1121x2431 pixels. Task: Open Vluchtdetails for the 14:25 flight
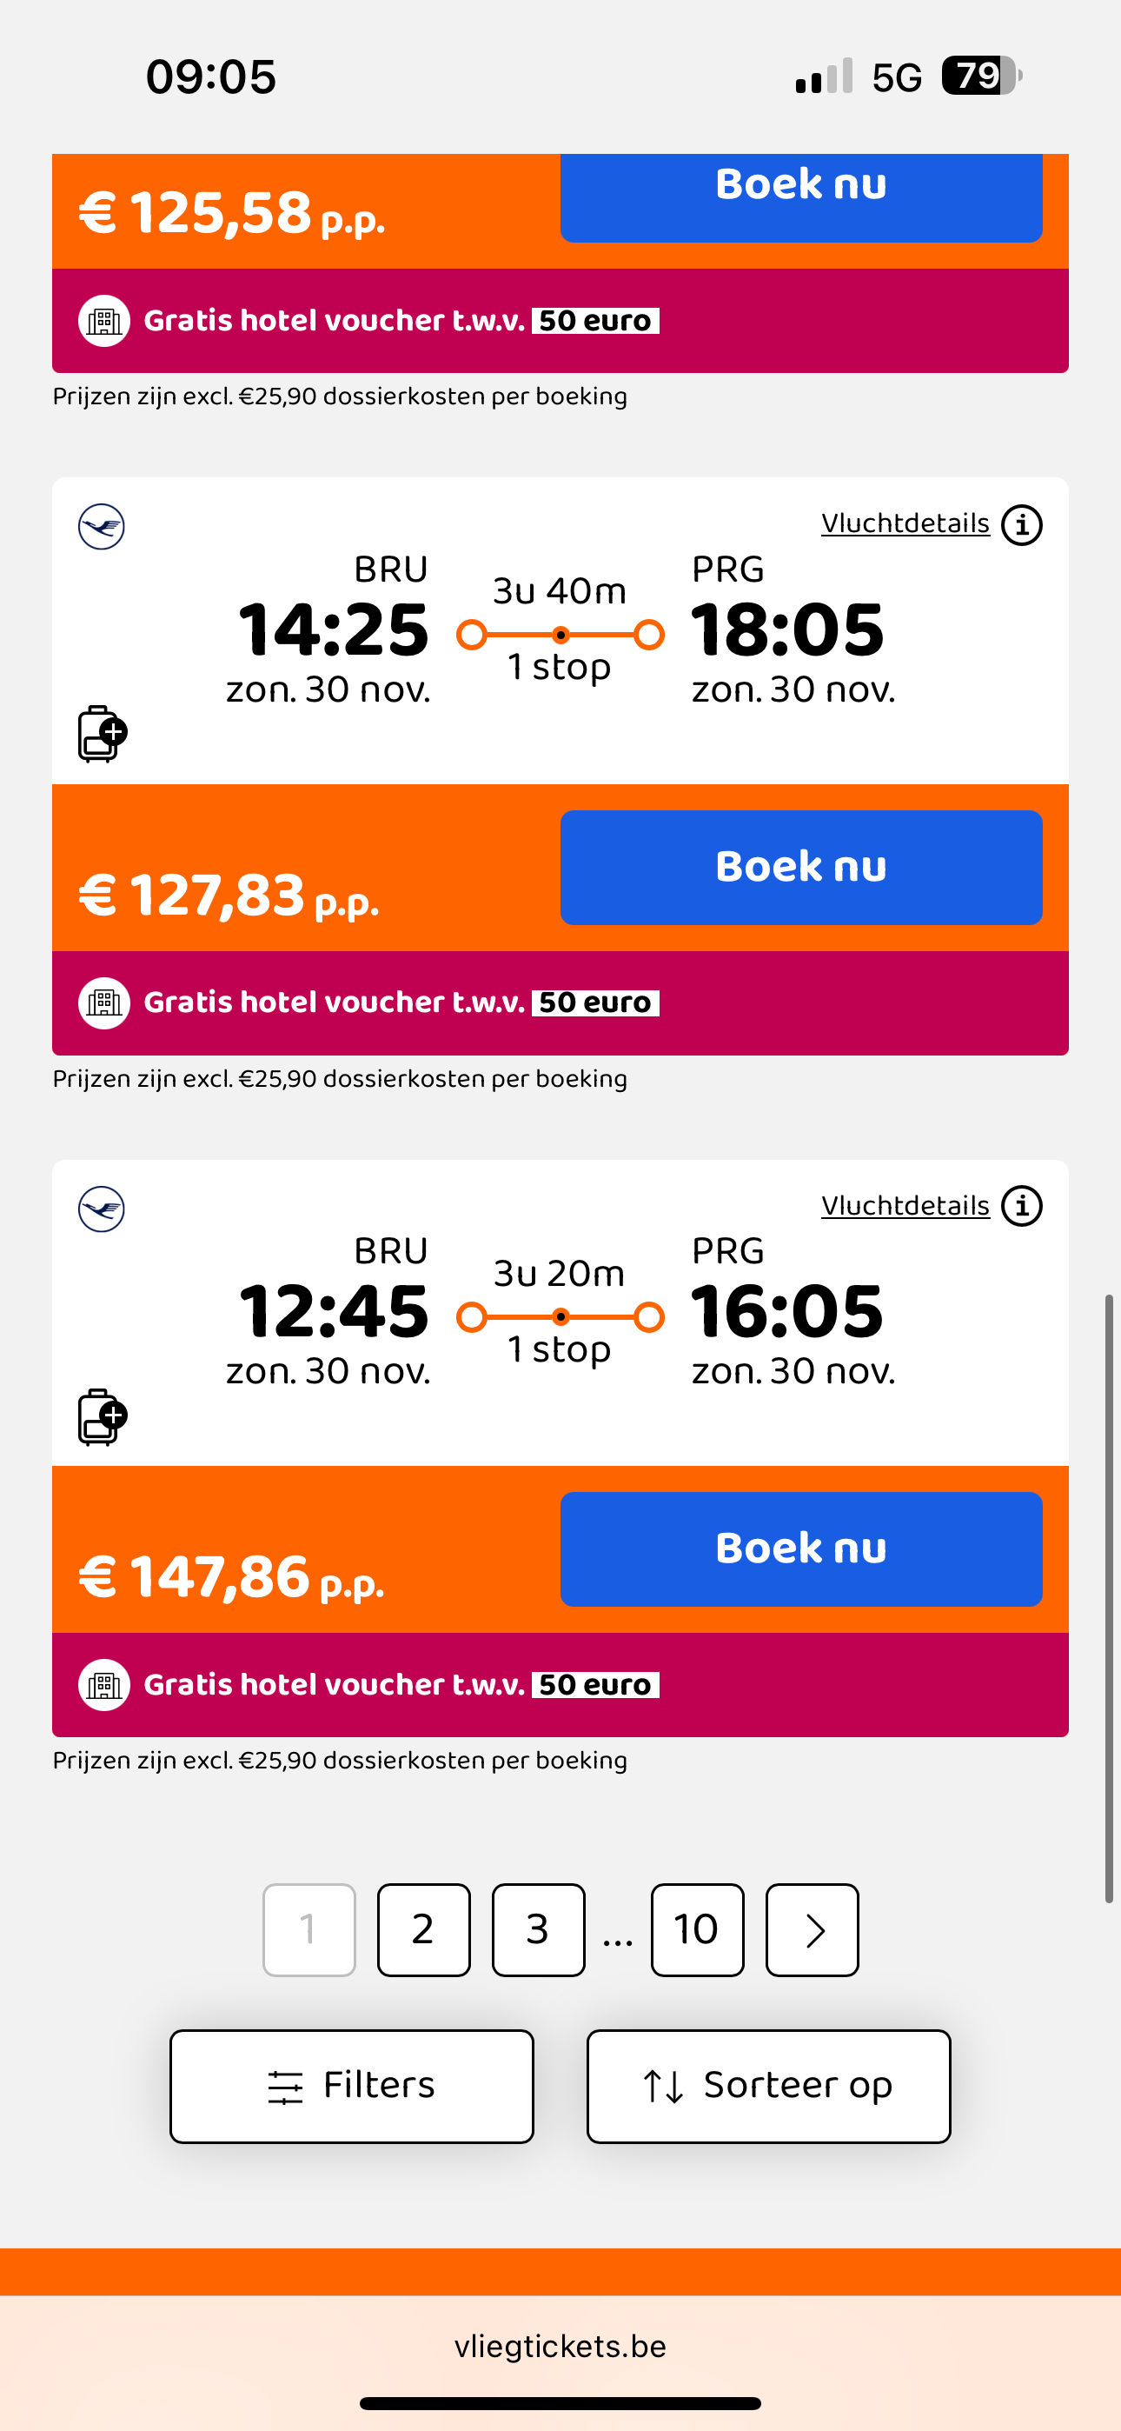tap(904, 523)
